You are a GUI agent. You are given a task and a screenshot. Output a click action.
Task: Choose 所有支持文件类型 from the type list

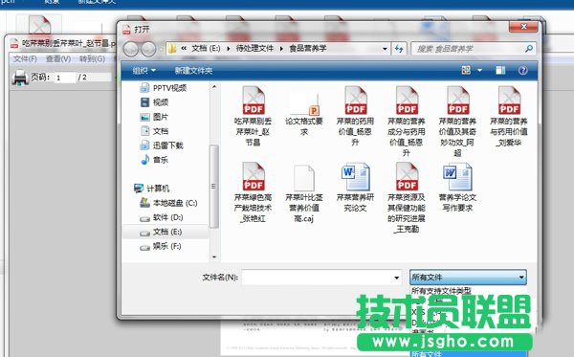tap(441, 291)
